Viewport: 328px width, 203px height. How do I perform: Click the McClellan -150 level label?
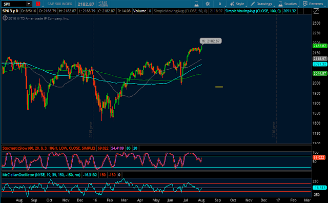point(112,175)
